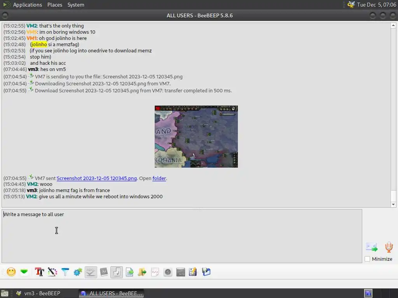
Task: Enable the Minimize checkbox
Action: [367, 259]
